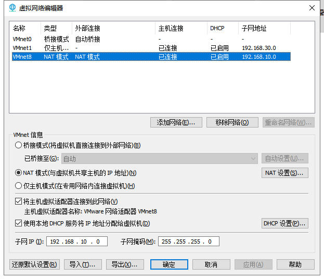Sort by 子网地址 column header

(265, 28)
